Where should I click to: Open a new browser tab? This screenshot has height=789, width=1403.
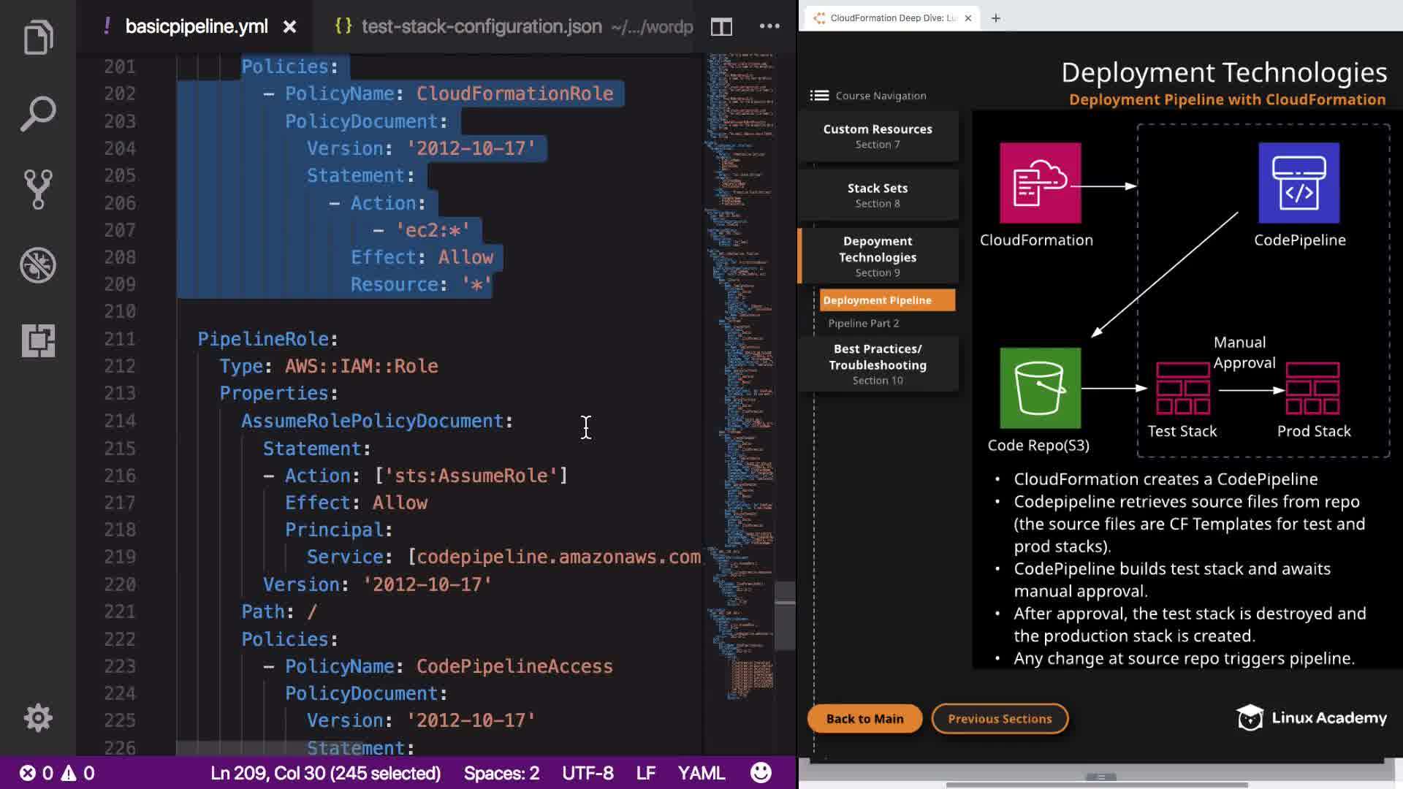coord(995,18)
